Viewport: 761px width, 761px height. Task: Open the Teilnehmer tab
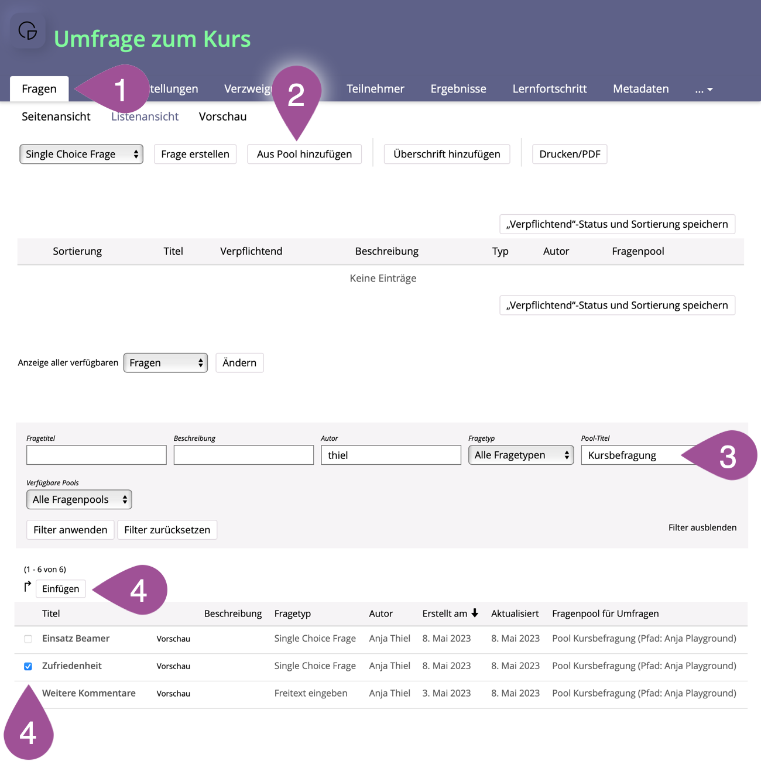pos(375,89)
